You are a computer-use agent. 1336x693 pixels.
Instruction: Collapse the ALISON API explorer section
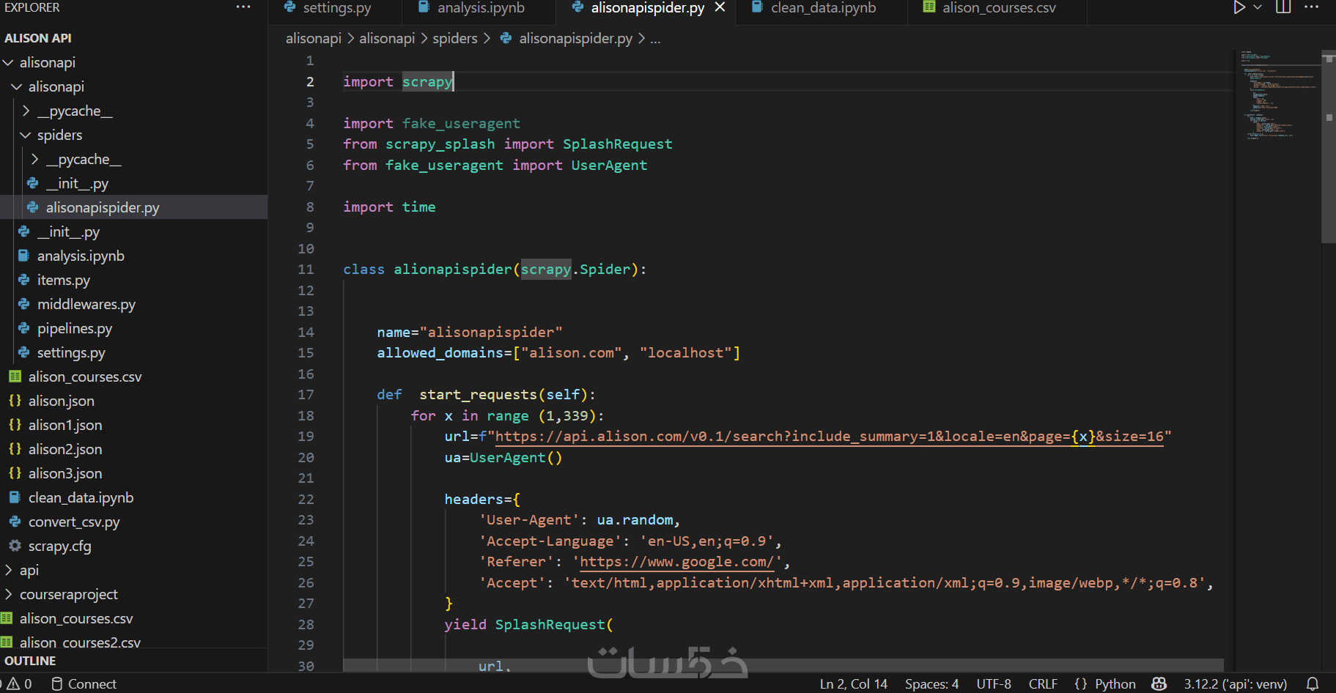(38, 38)
